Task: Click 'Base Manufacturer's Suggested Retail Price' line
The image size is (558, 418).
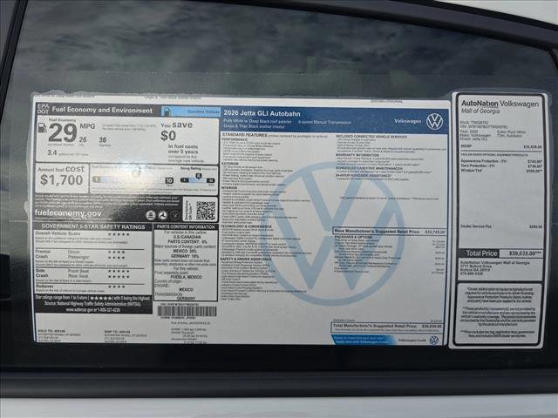Action: [390, 232]
